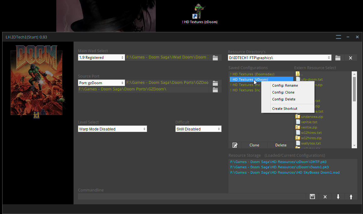
Task: Click the GZDoom directory path row
Action: pos(143,89)
